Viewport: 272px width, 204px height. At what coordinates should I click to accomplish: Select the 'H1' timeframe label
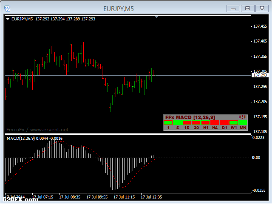[x=206, y=128]
